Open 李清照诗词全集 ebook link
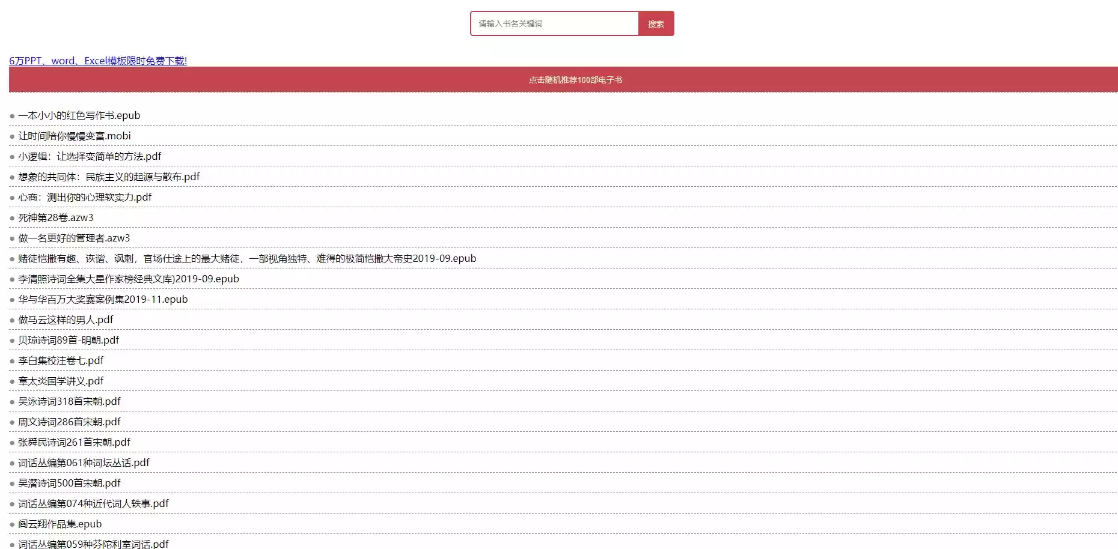The image size is (1118, 549). click(x=128, y=279)
